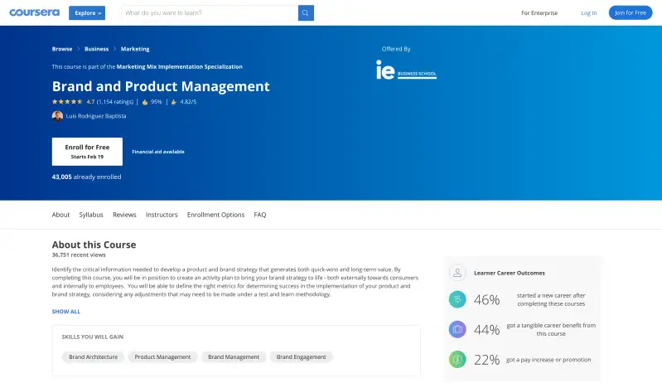
Task: Switch to the Instructors tab
Action: (x=162, y=215)
